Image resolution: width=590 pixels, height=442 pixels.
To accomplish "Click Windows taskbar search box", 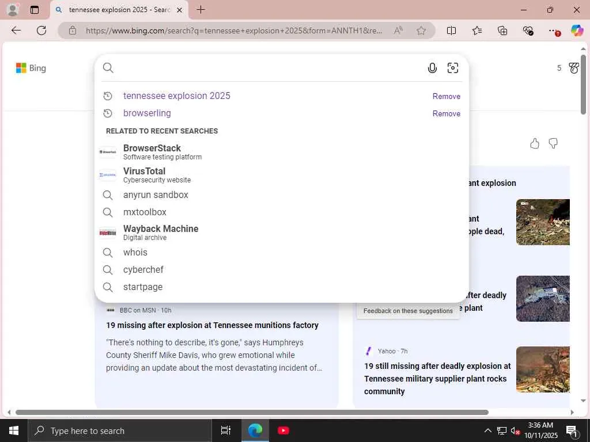I will click(x=120, y=430).
